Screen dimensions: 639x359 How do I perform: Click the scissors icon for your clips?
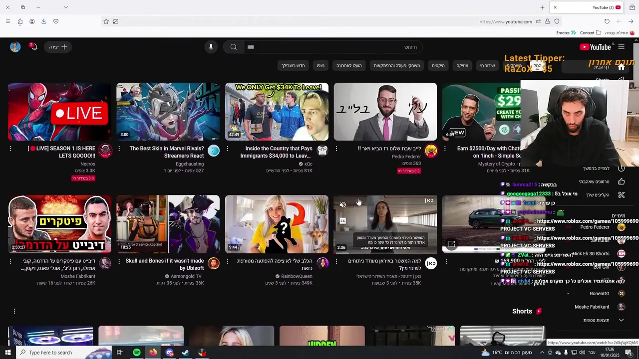point(622,194)
